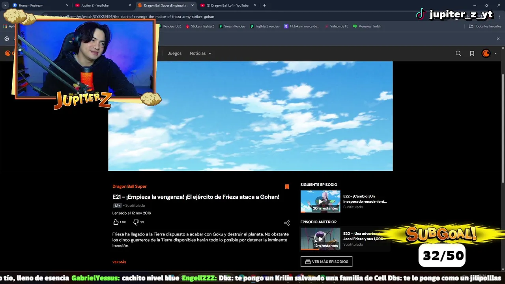Click VER MÁS EPISODIOS button
Viewport: 505px width, 284px height.
[x=326, y=262]
